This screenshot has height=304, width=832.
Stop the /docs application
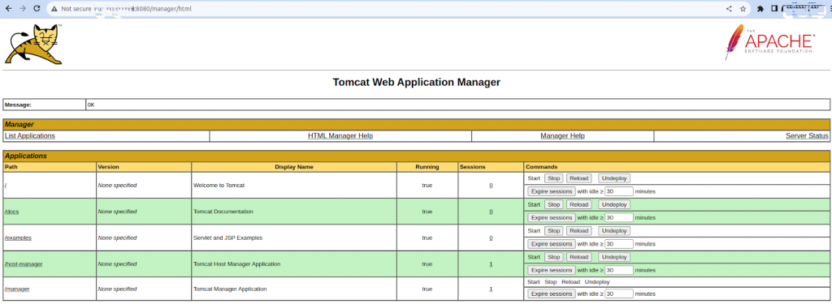coord(553,204)
